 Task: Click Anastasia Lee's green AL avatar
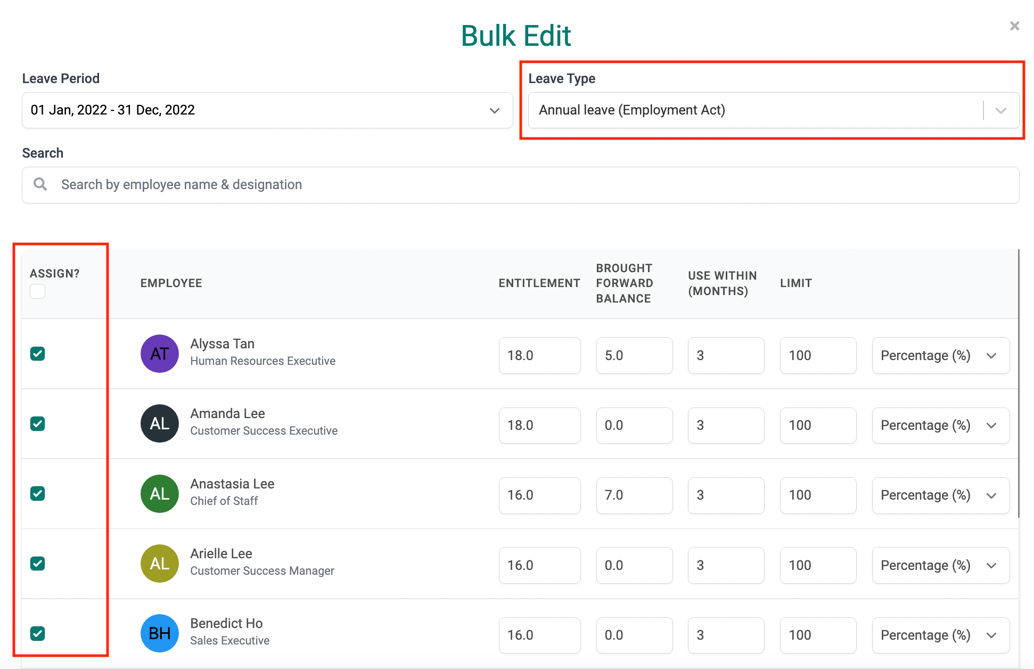pos(159,494)
